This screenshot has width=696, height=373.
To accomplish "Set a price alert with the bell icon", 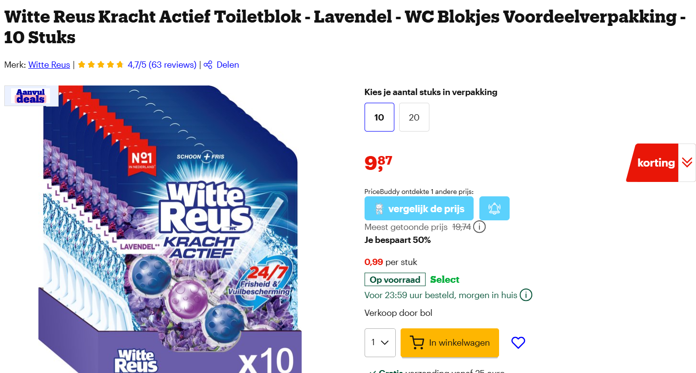I will (x=494, y=208).
